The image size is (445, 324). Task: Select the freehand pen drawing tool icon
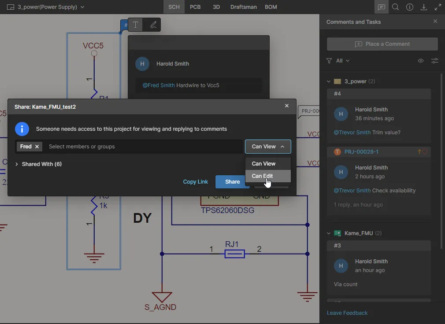click(x=153, y=25)
